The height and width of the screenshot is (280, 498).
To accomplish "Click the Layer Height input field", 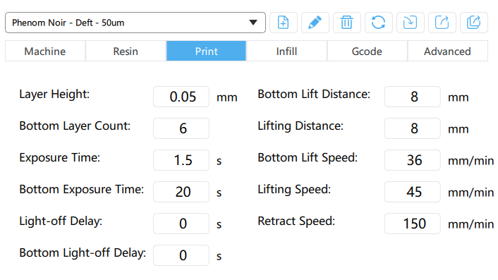I will [181, 97].
